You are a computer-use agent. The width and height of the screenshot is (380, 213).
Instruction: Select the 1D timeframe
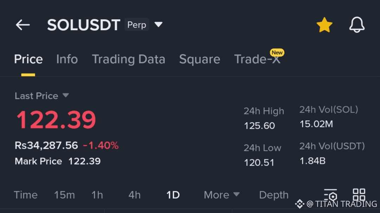point(173,195)
